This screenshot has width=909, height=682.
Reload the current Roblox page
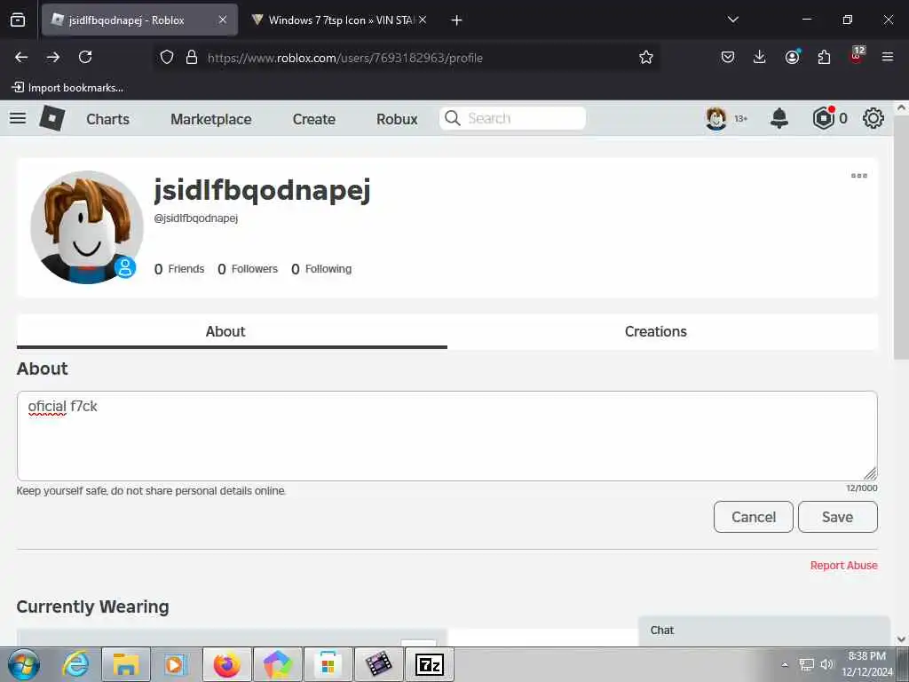pos(85,57)
